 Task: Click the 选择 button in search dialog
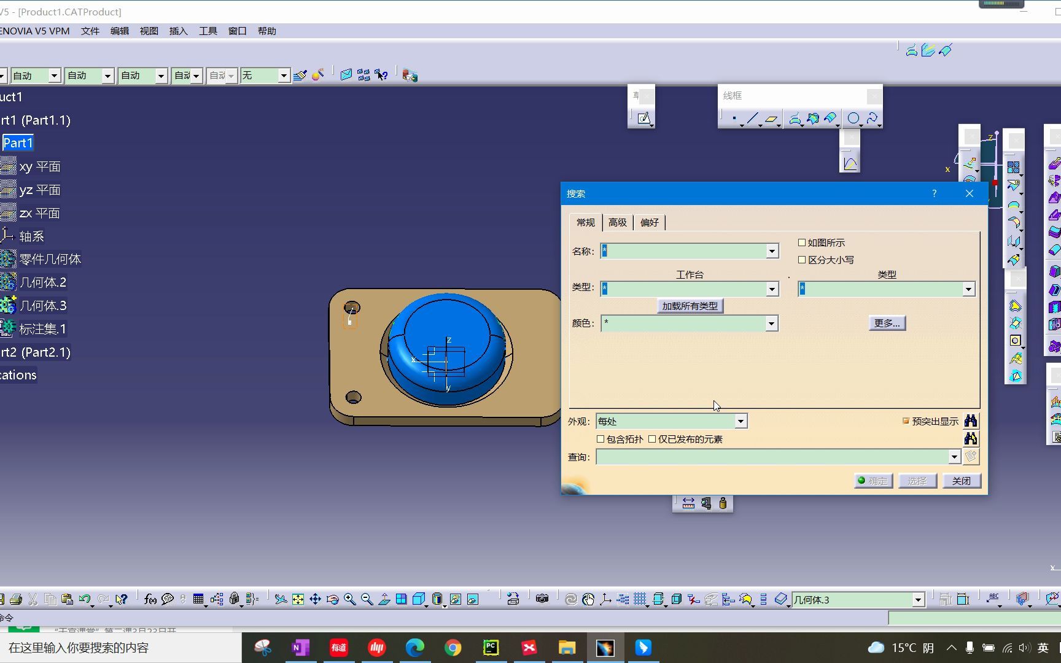pos(917,481)
